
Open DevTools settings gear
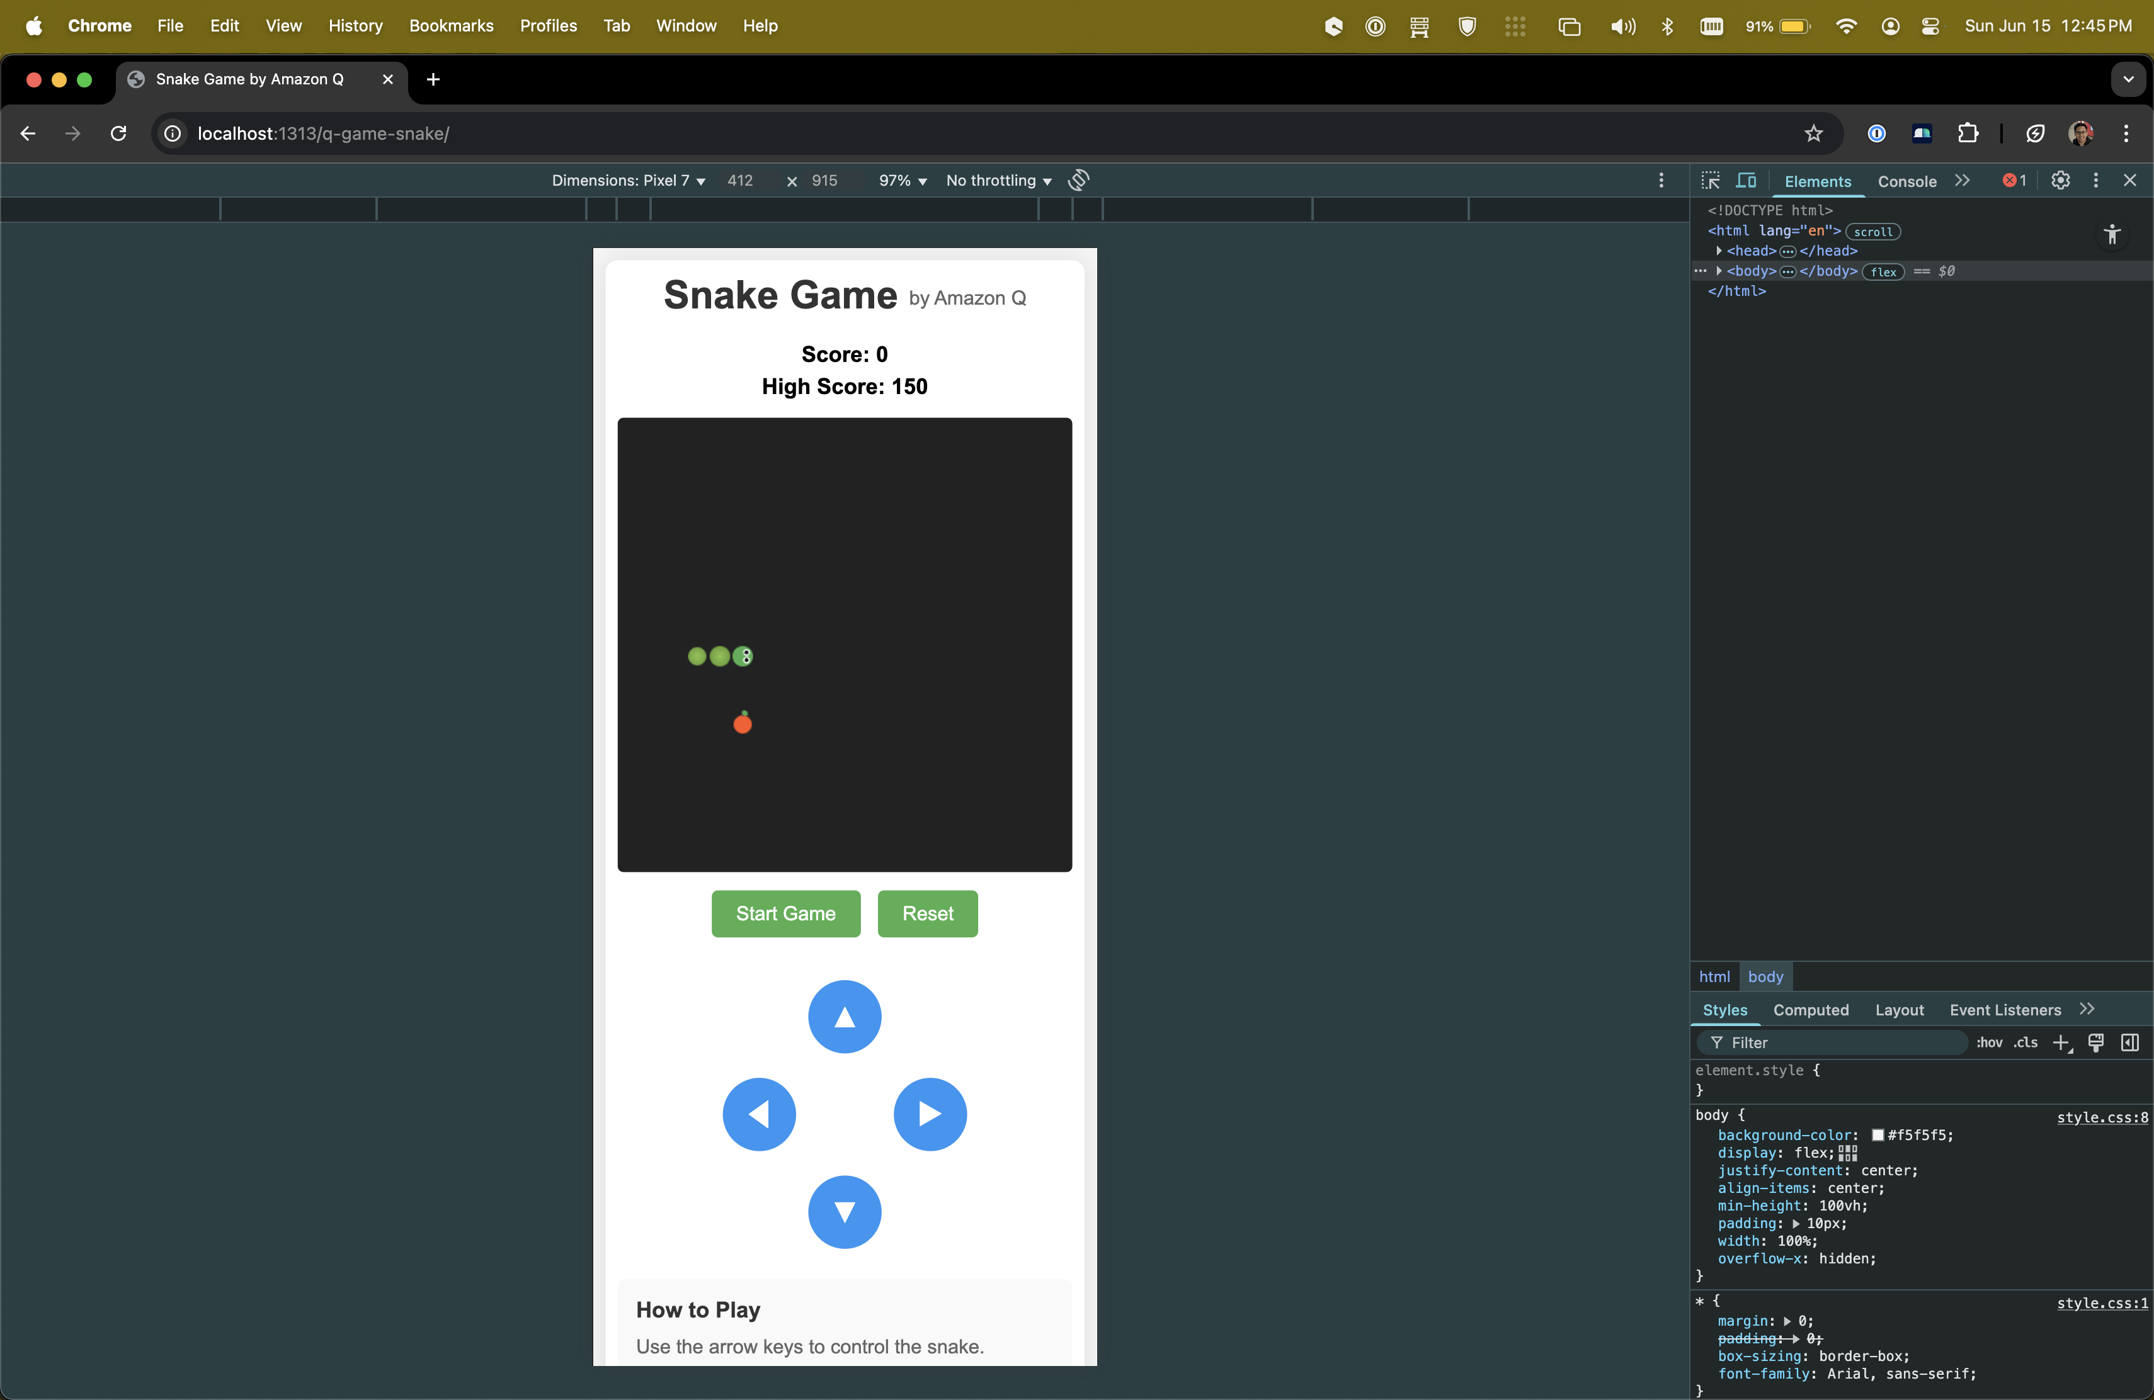2061,181
